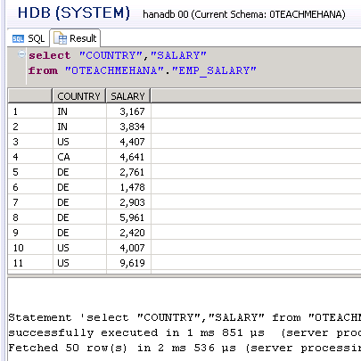Image resolution: width=361 pixels, height=361 pixels.
Task: Click the DE cell in row 8
Action: [79, 217]
